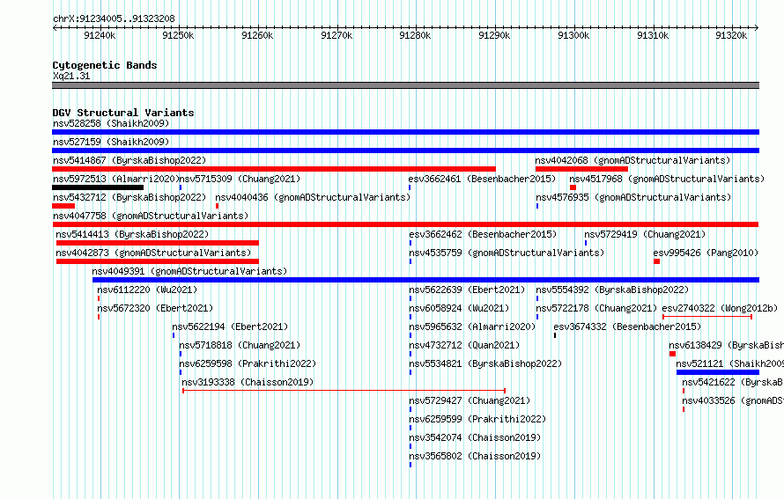Click the blue bar under nsv4049391
This screenshot has height=499, width=784.
tap(425, 280)
